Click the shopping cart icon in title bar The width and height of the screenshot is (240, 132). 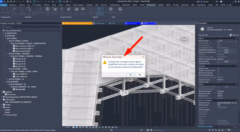point(217,2)
